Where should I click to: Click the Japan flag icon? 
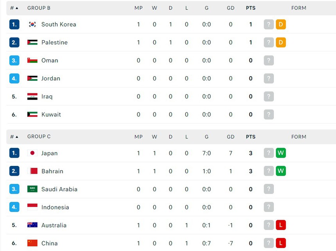[32, 153]
